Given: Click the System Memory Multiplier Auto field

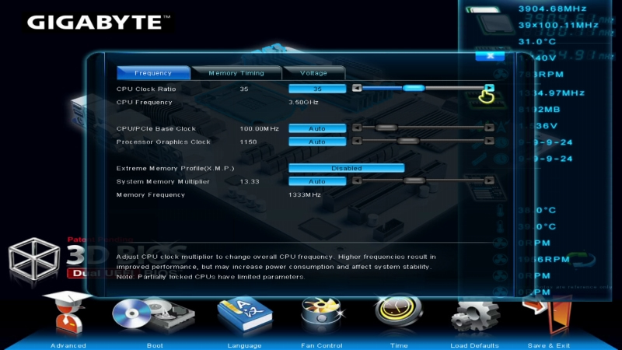Looking at the screenshot, I should tap(317, 181).
